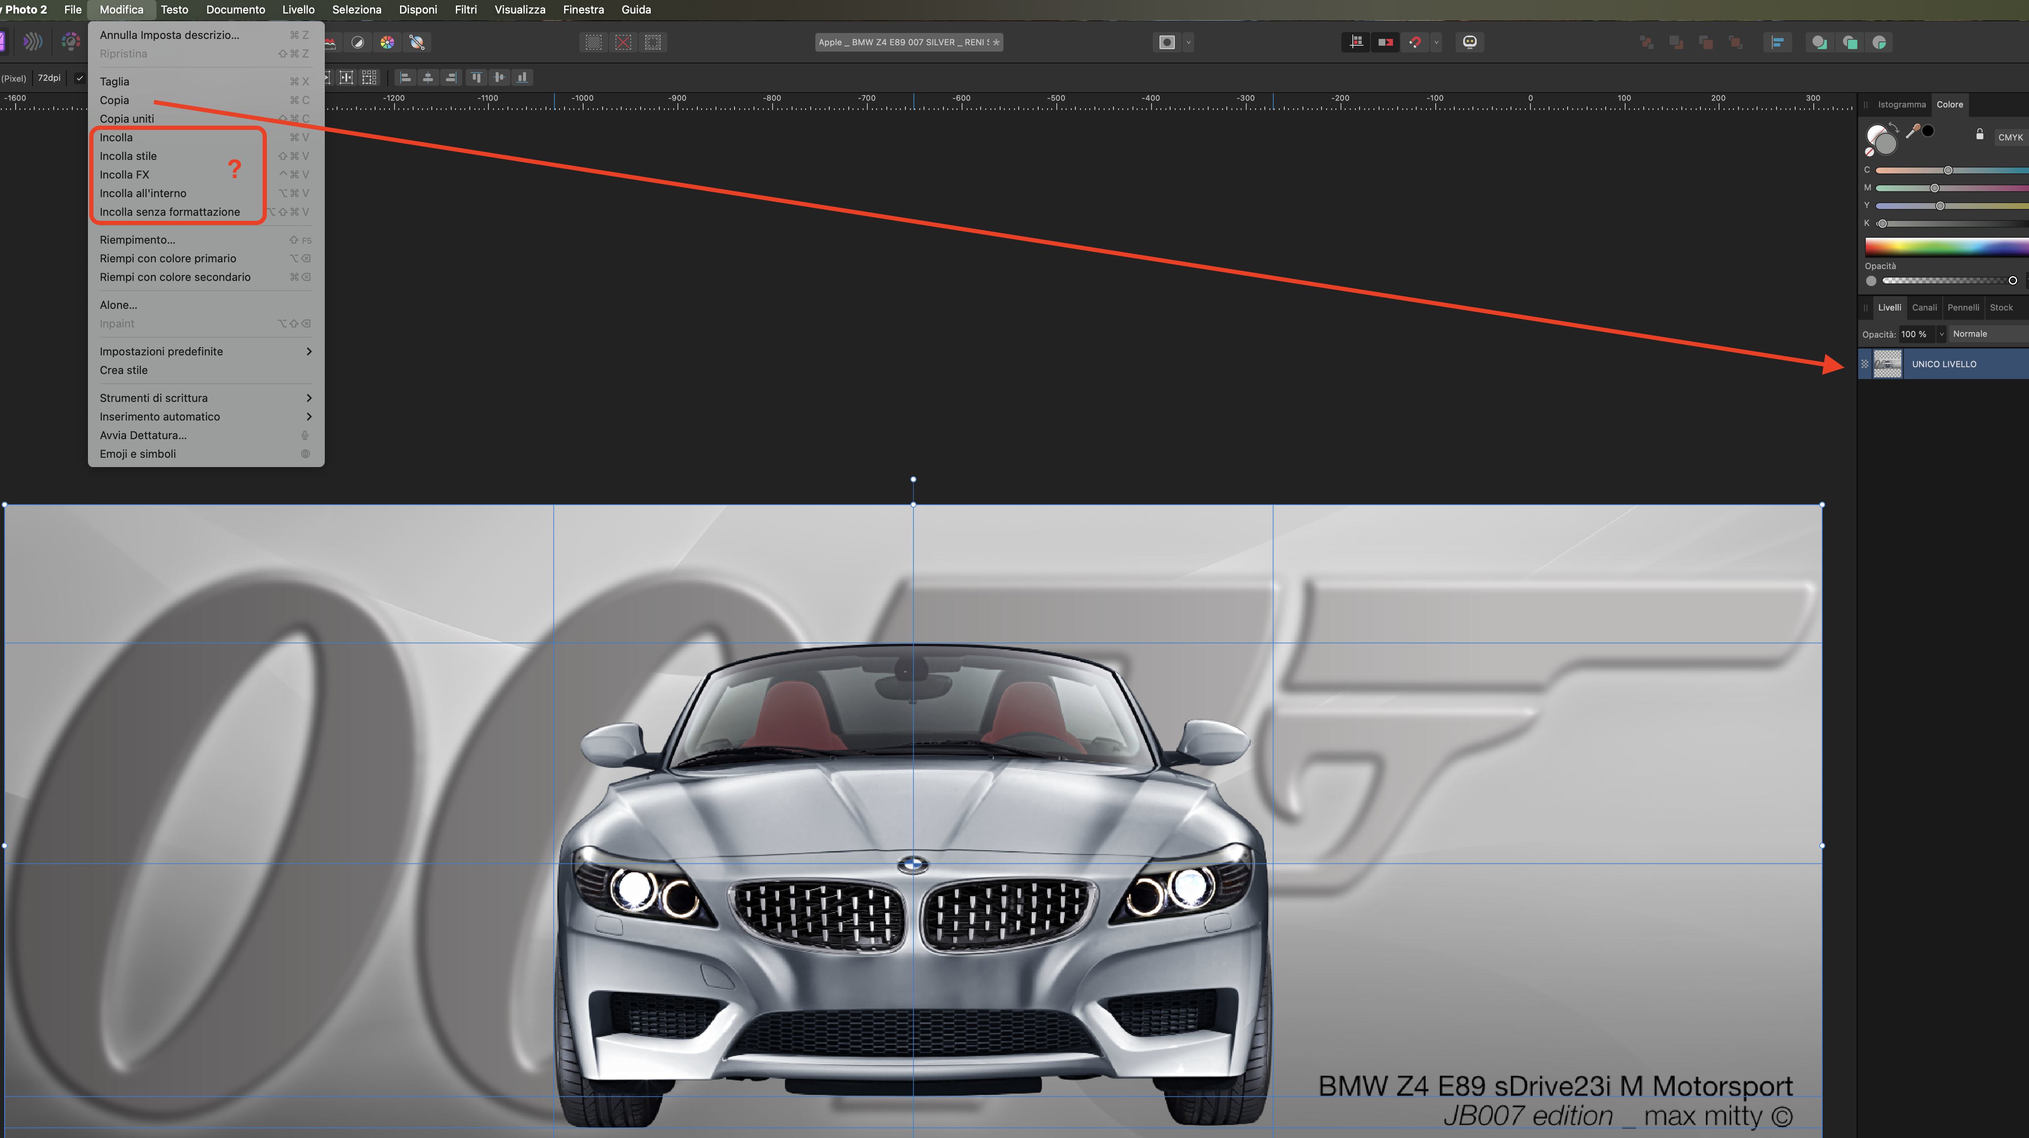The image size is (2029, 1138).
Task: Click the document title Apple _ BMW Z4 field
Action: tap(909, 43)
